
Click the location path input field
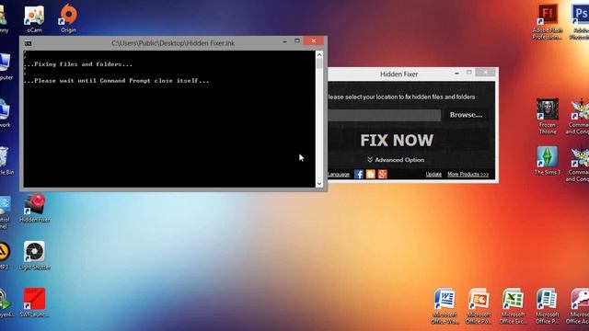(x=385, y=115)
